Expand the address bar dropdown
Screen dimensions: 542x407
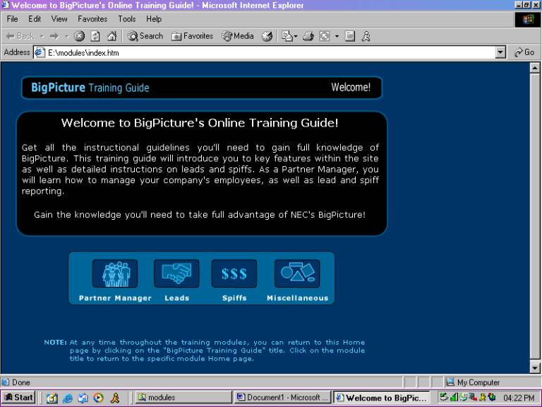(x=500, y=52)
